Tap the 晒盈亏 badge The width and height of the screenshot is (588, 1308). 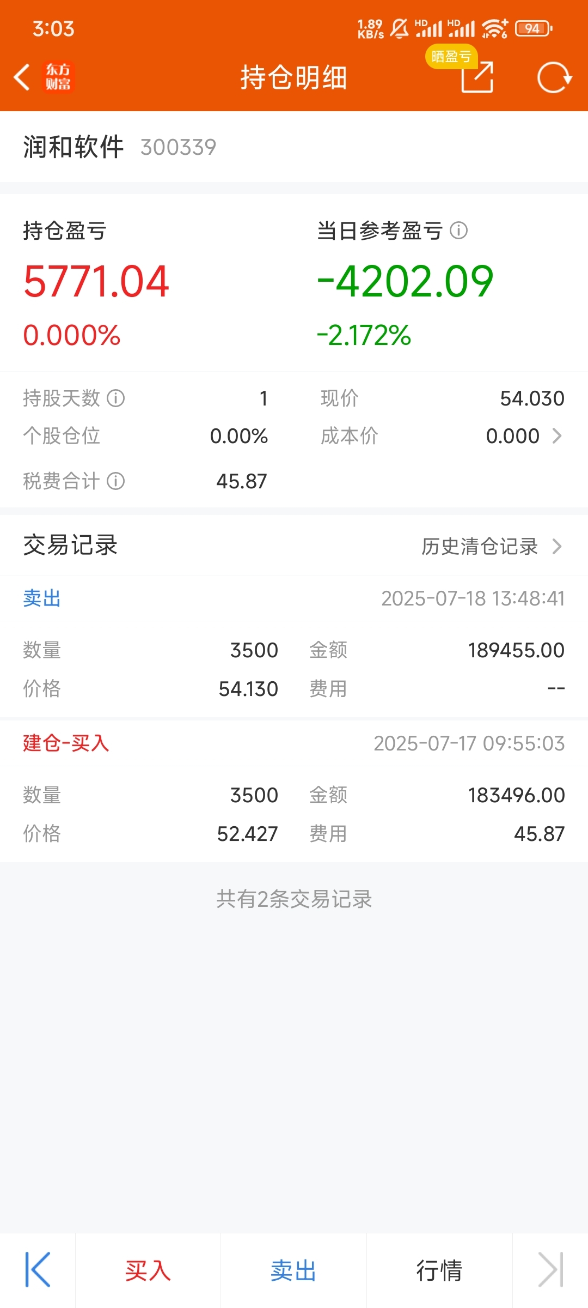451,57
